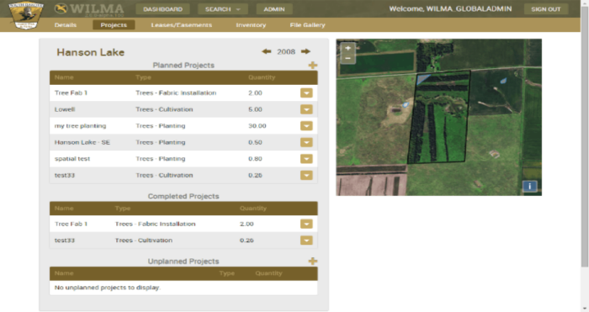The width and height of the screenshot is (589, 312).
Task: Click the outlined parcel on the map
Action: click(439, 117)
